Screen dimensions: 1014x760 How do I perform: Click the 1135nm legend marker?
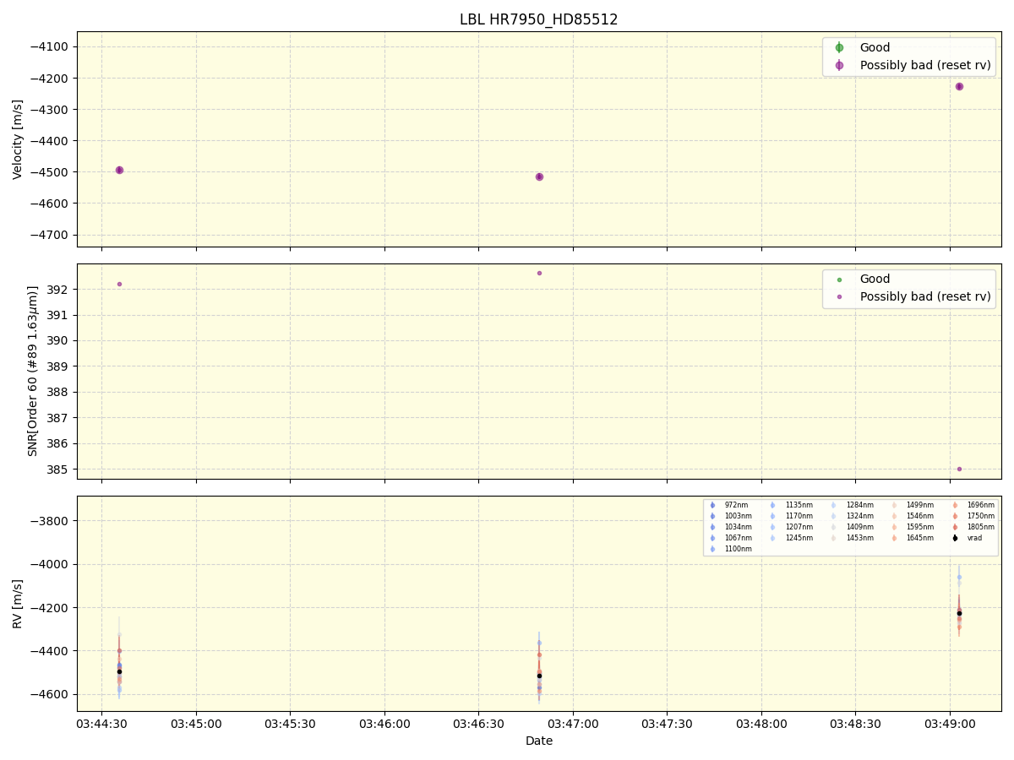[773, 505]
